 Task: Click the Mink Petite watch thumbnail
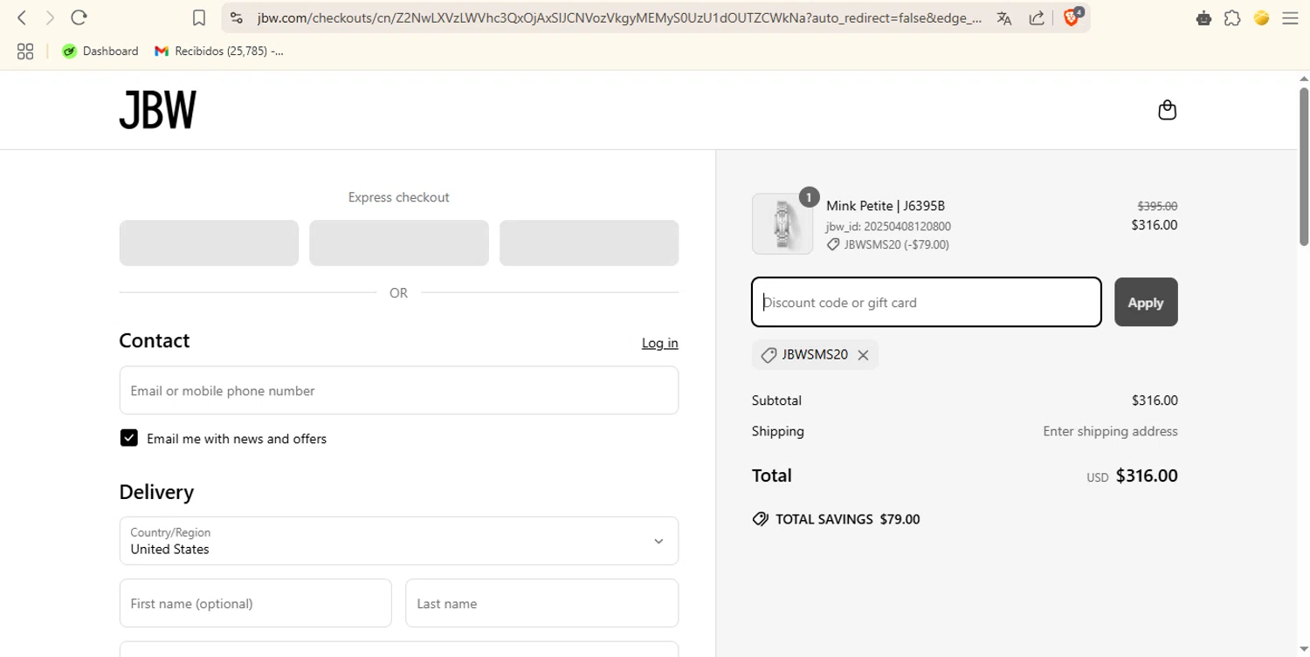coord(783,224)
